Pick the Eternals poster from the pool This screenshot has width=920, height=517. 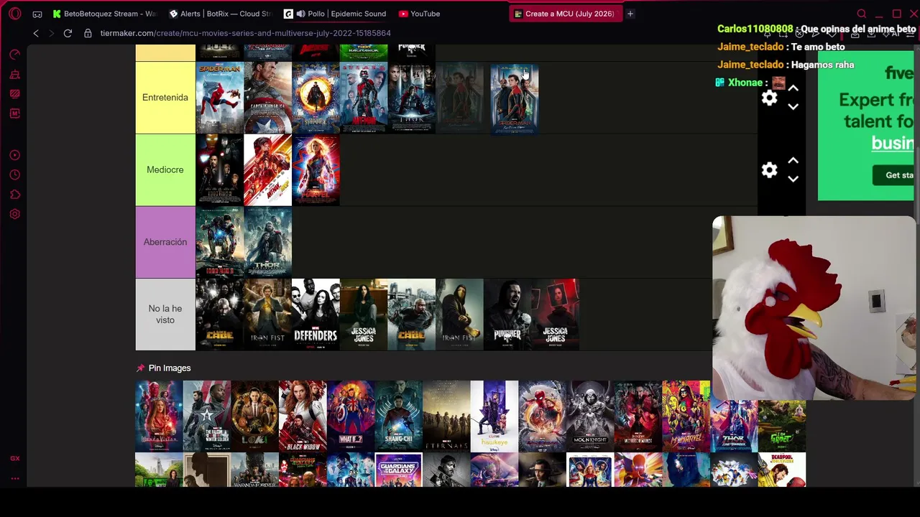[446, 416]
